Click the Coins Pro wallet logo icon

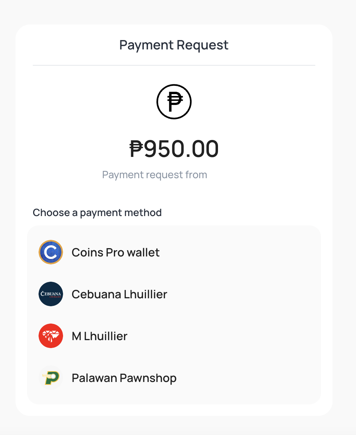click(51, 252)
